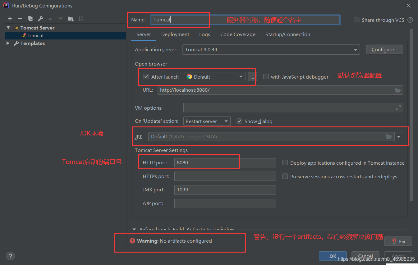This screenshot has width=418, height=265.
Task: Expand the Templates tree node
Action: [8, 43]
